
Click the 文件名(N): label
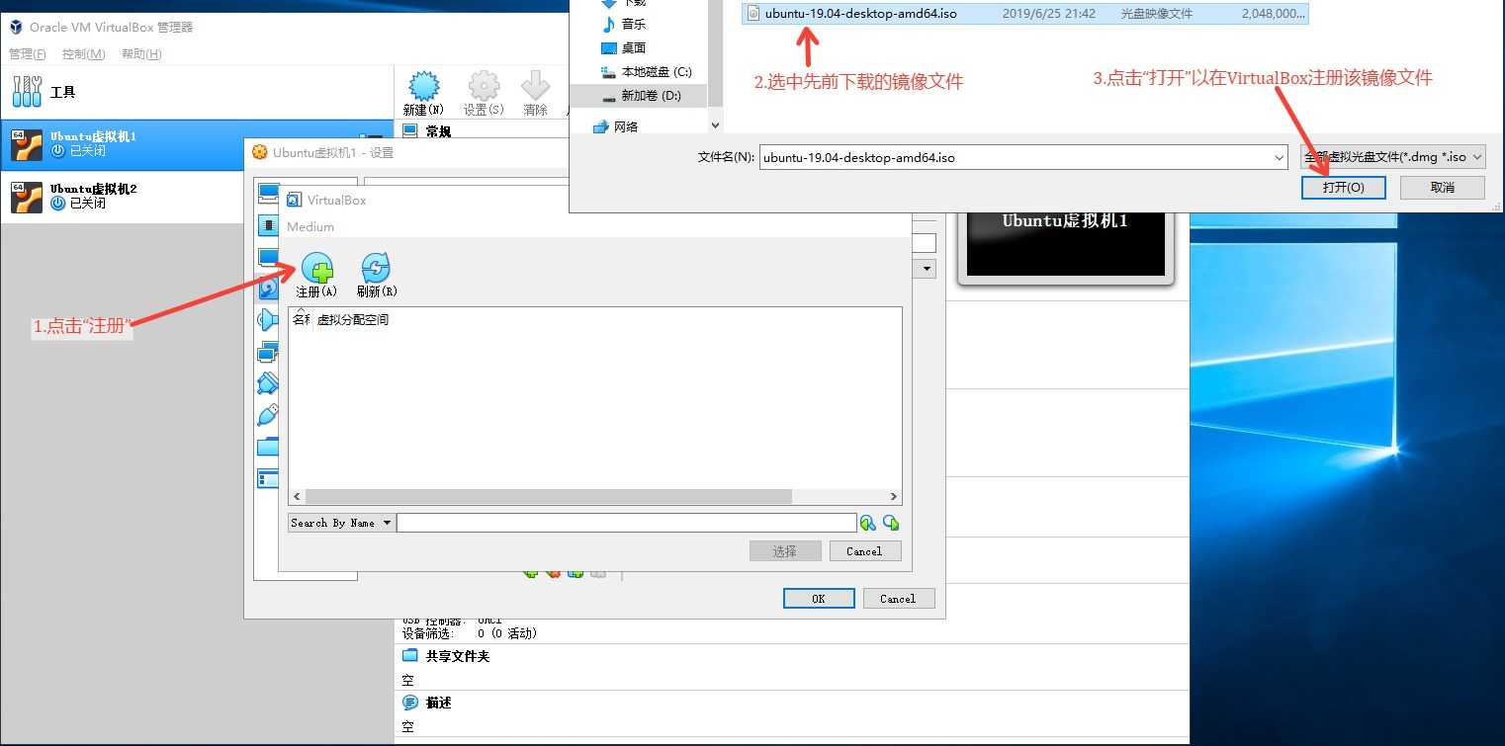726,157
